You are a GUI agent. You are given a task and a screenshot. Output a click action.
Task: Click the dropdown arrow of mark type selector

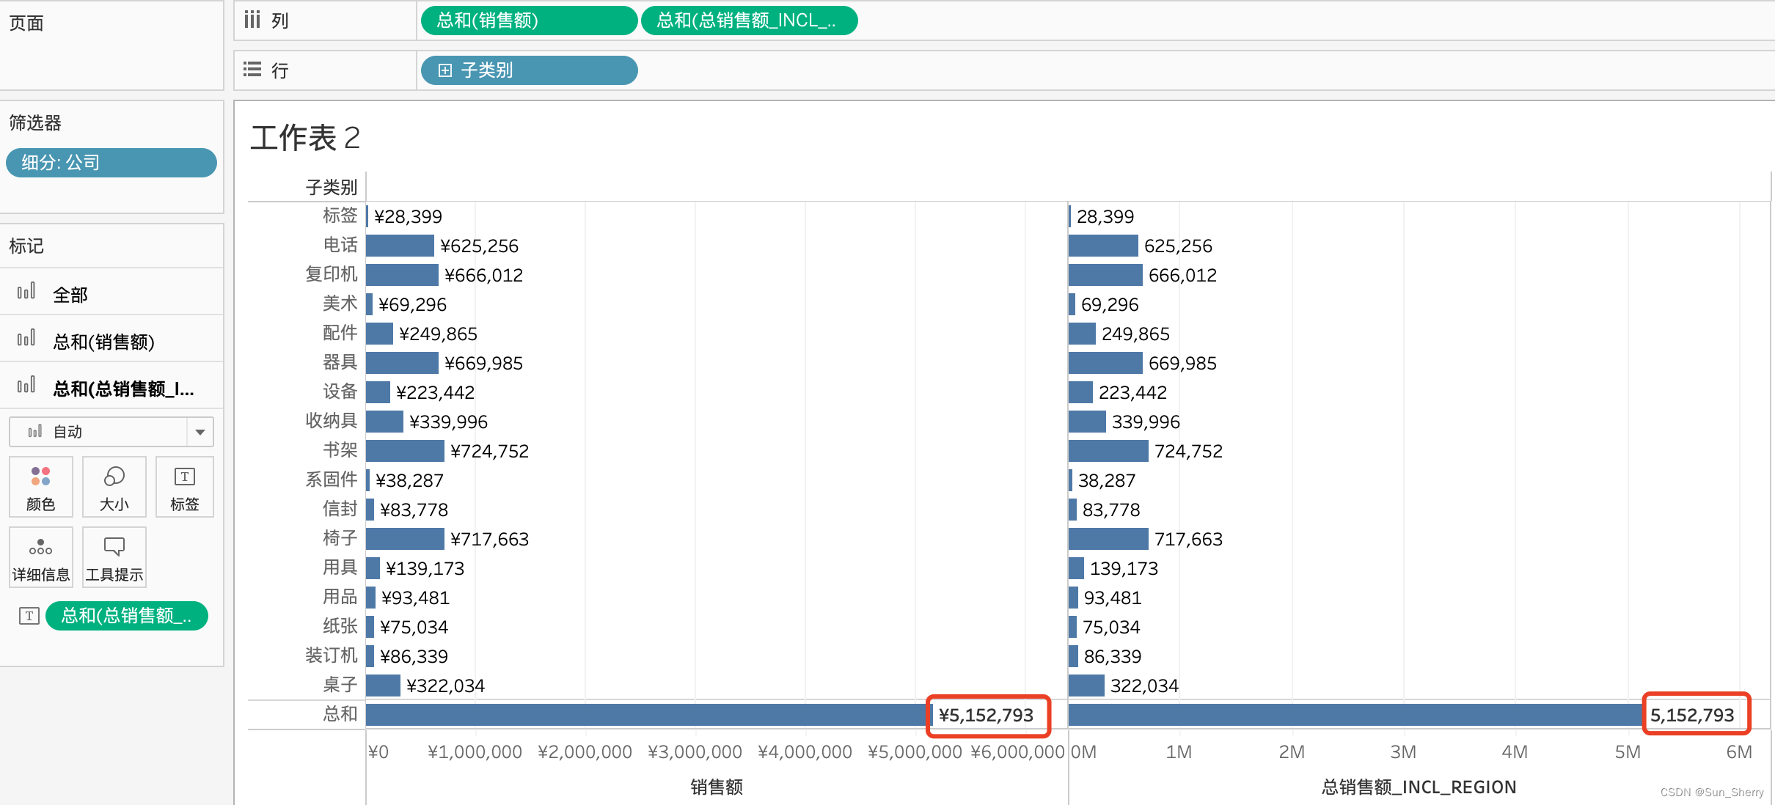pos(200,432)
